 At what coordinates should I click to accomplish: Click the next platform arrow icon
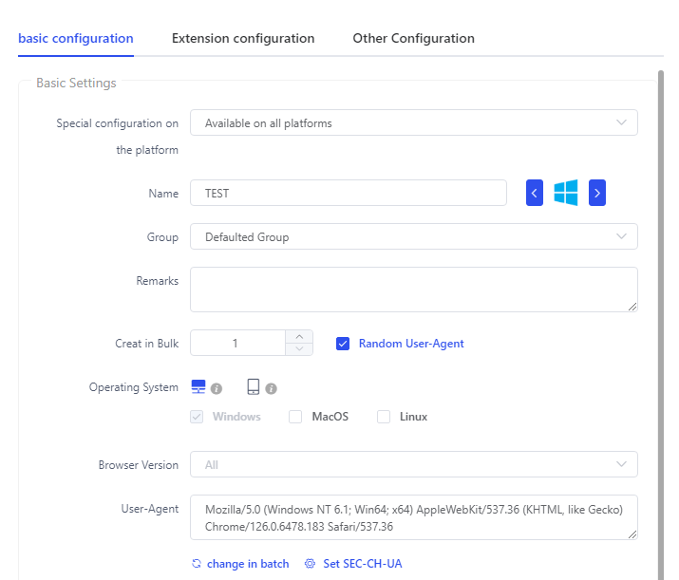click(x=597, y=193)
